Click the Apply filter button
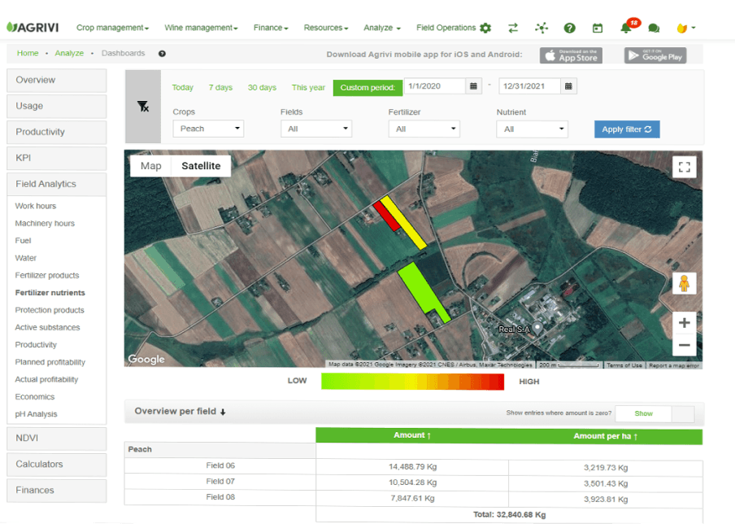 tap(627, 129)
